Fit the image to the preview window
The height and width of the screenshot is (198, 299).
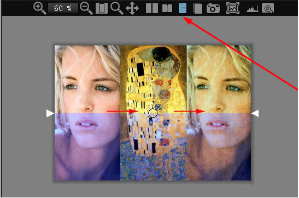click(x=102, y=8)
